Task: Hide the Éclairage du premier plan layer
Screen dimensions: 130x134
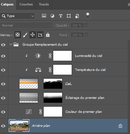Action: (3, 98)
